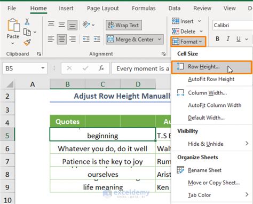Open the Formulas tab
The width and height of the screenshot is (253, 204).
144,8
